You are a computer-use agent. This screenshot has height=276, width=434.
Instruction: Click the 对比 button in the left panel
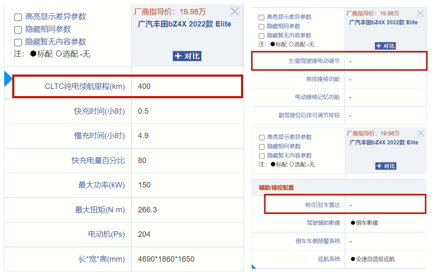187,56
